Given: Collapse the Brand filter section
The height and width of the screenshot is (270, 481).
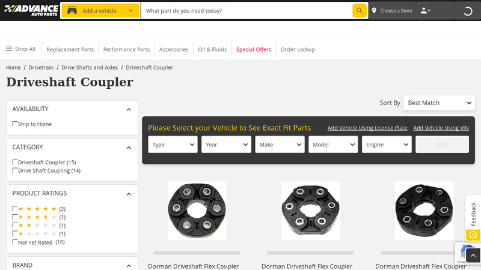Looking at the screenshot, I should [x=129, y=266].
